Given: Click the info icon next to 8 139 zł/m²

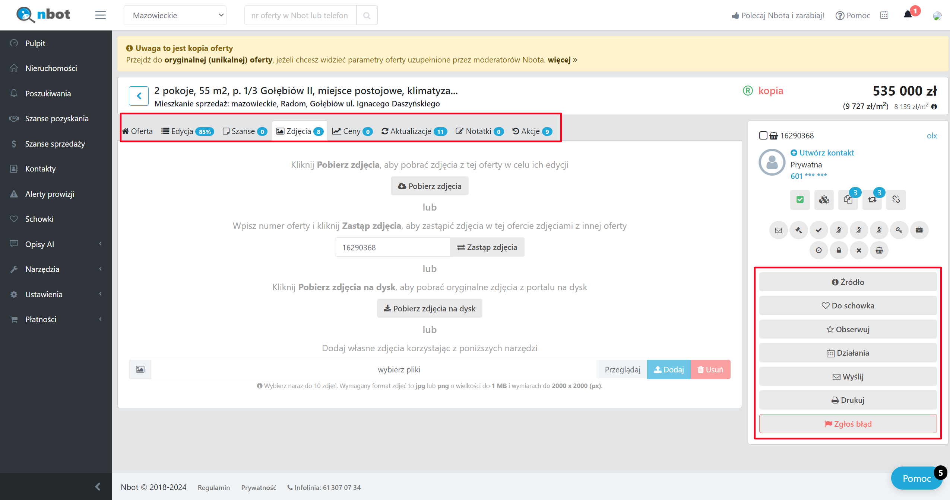Looking at the screenshot, I should click(934, 106).
